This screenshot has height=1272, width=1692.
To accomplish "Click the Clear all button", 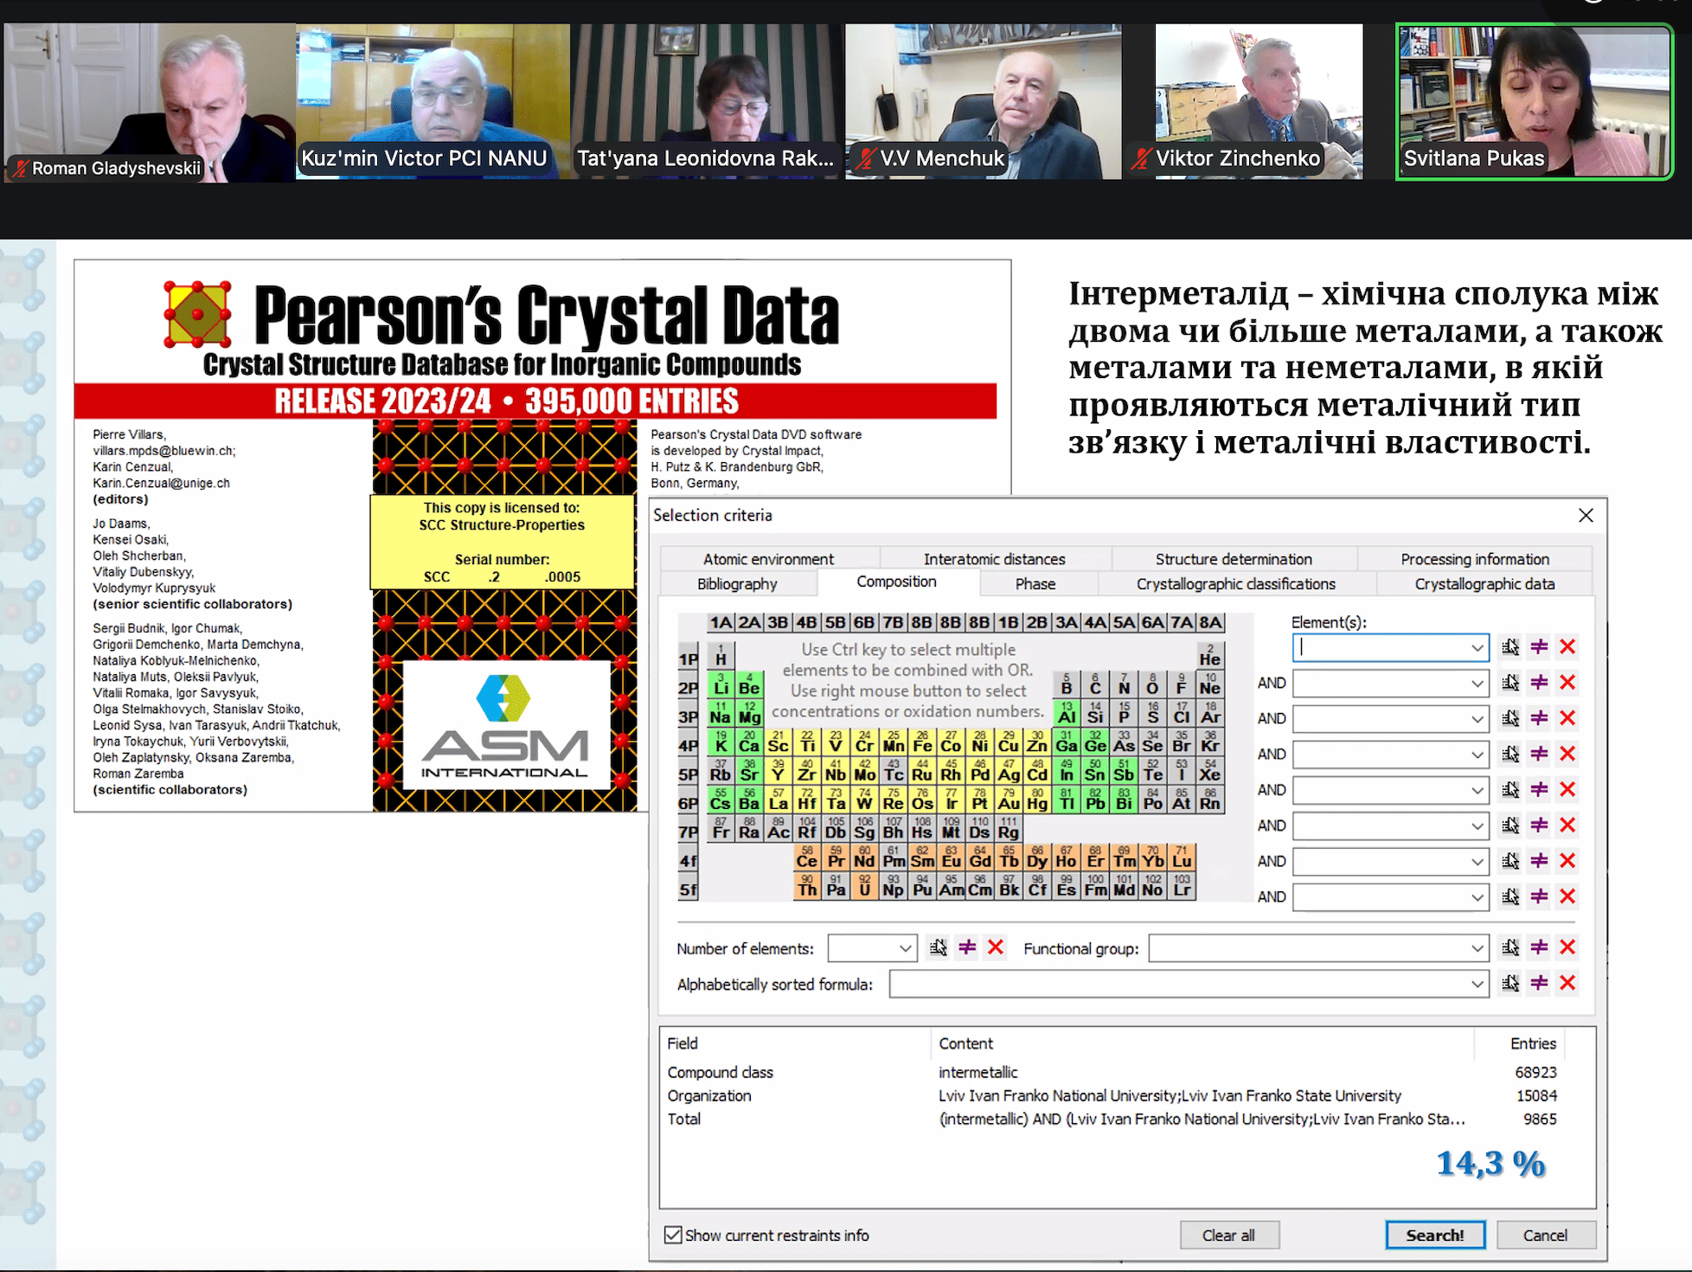I will 1228,1235.
